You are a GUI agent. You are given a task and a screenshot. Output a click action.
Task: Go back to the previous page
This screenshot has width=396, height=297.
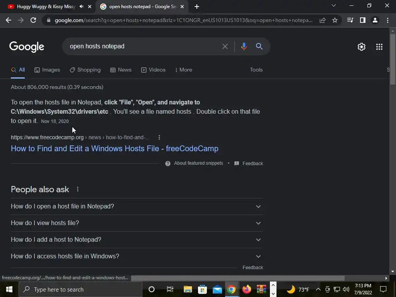click(x=9, y=20)
